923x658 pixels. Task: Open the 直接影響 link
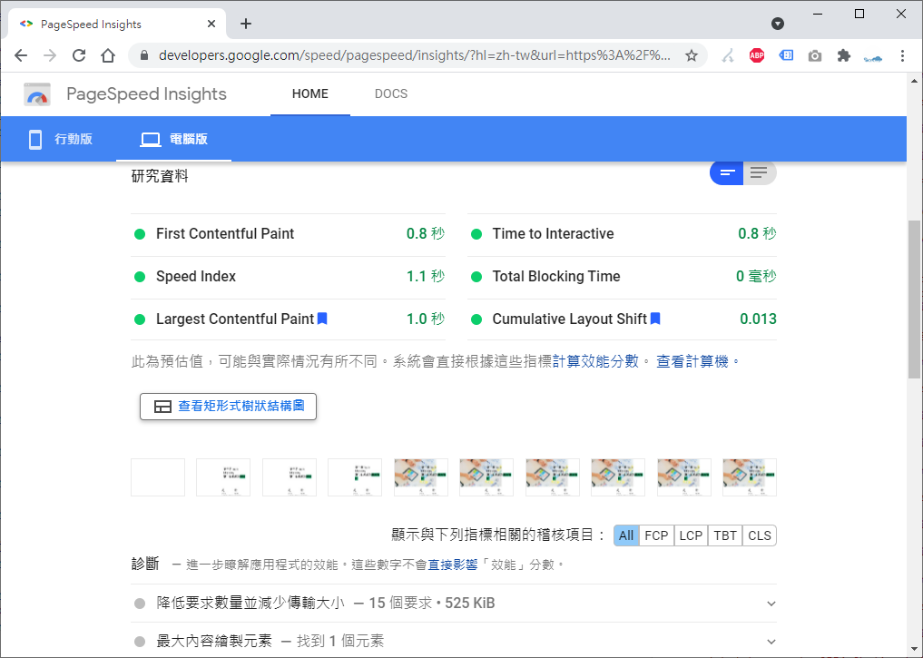pyautogui.click(x=452, y=565)
